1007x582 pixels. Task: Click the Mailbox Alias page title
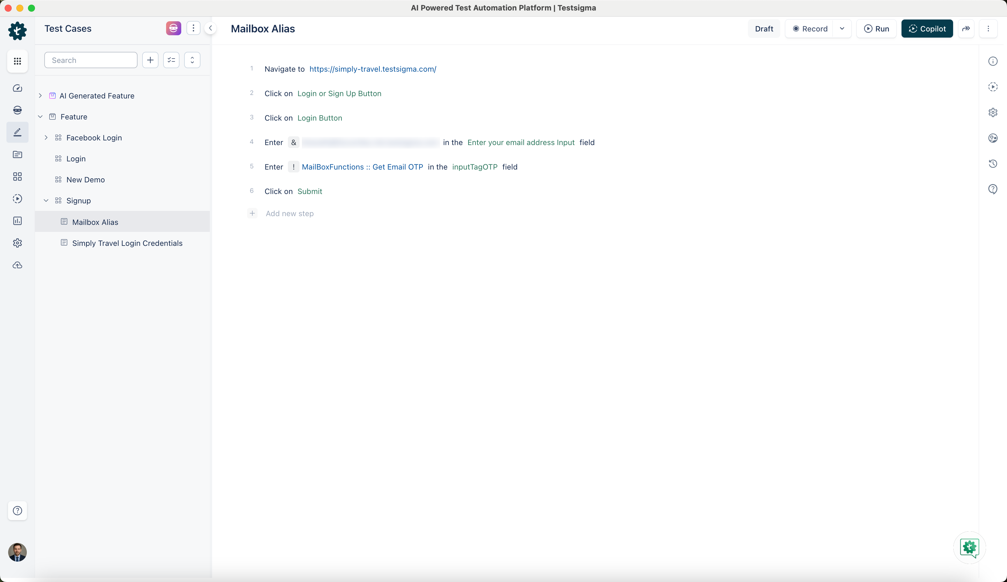[x=263, y=29]
